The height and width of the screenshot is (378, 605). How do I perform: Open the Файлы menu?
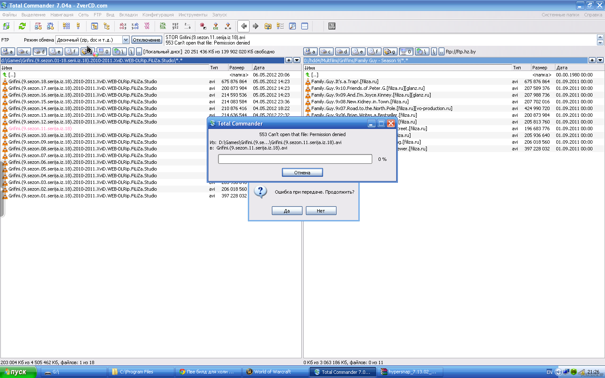pos(9,15)
